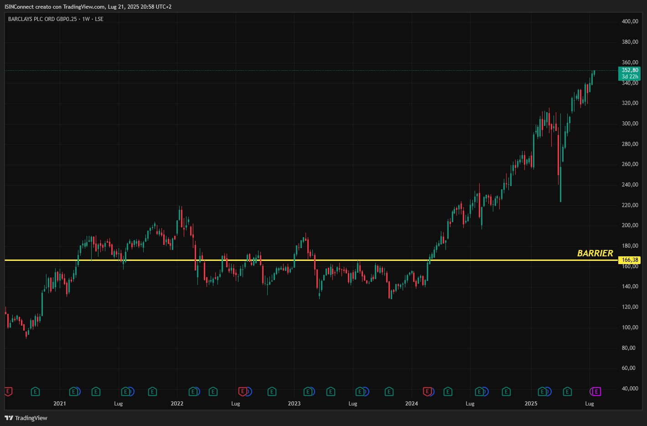
Task: Click the red earnings marker after Lug 2022
Action: tap(243, 391)
